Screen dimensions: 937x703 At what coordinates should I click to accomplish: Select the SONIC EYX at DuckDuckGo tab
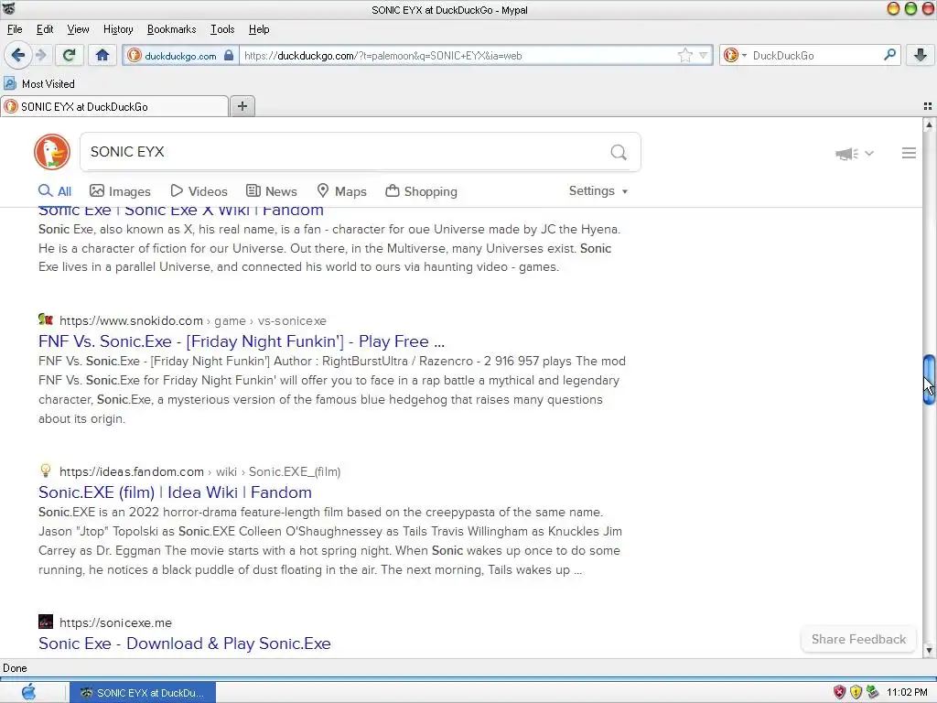coord(114,106)
